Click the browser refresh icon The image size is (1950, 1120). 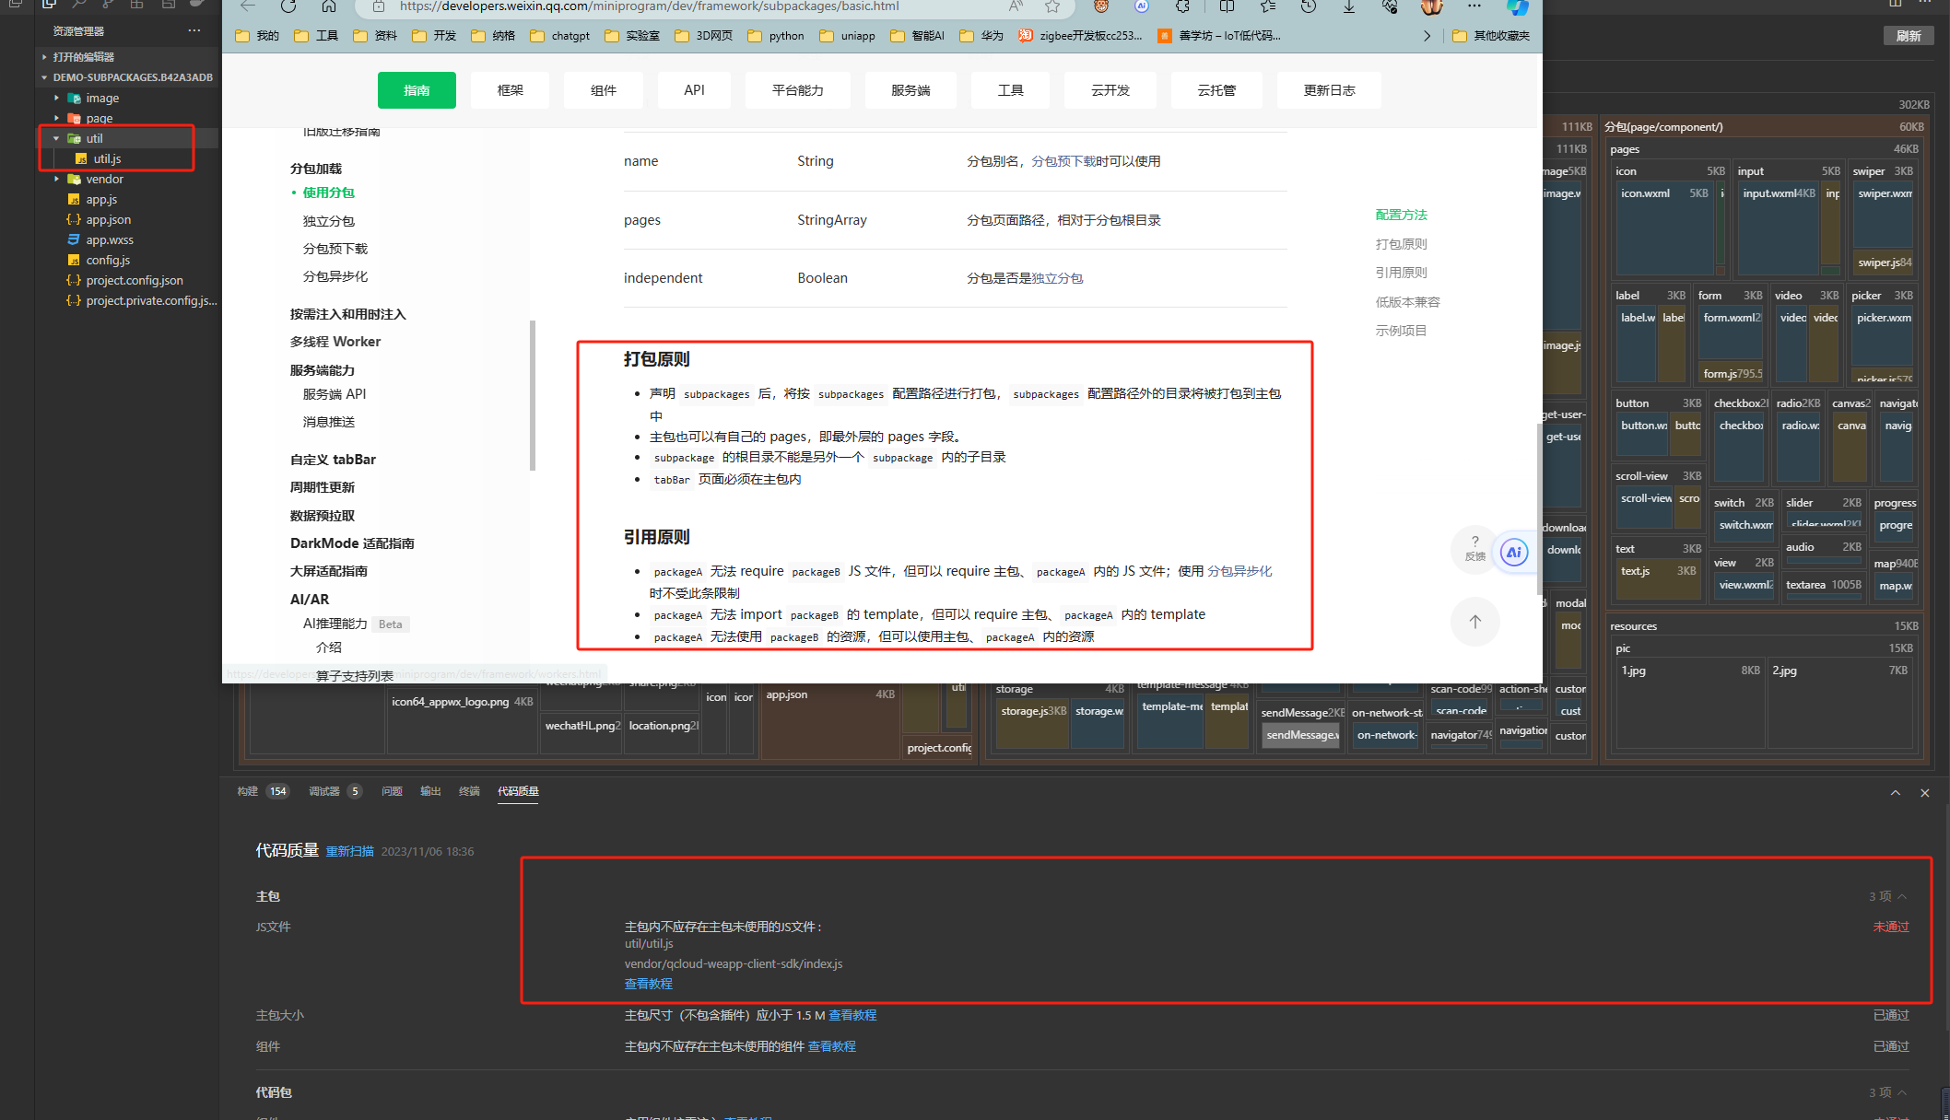point(288,6)
